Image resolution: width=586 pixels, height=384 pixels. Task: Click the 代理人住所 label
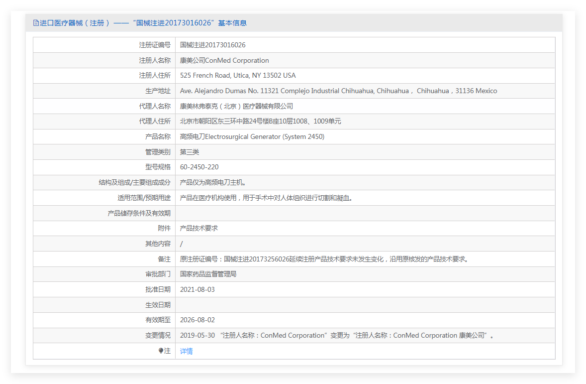point(155,121)
